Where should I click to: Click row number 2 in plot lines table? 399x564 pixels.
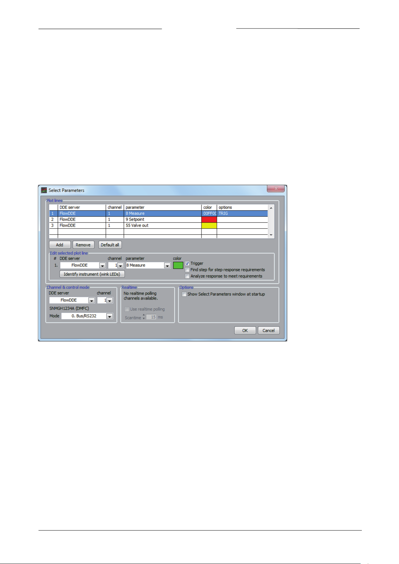point(53,220)
